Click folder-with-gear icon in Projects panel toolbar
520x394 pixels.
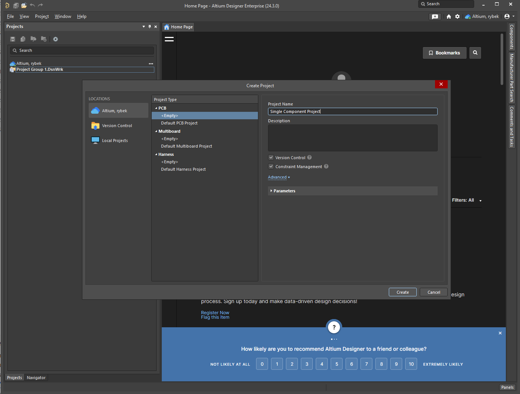pyautogui.click(x=44, y=39)
